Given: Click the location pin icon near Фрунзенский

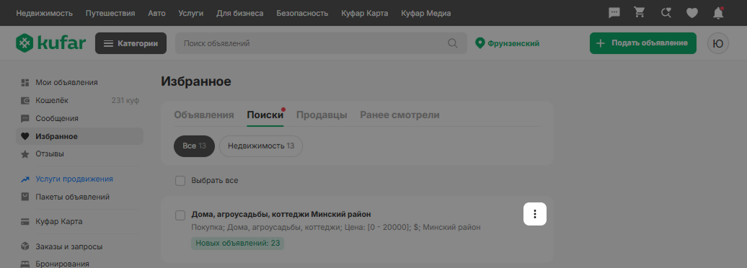Looking at the screenshot, I should [479, 43].
